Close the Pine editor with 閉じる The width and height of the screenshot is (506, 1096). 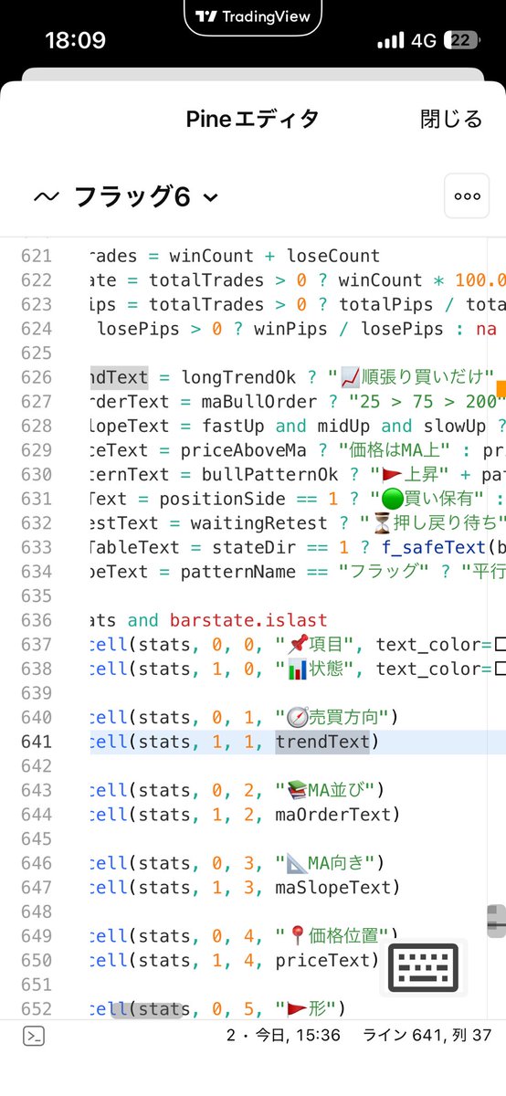click(450, 119)
